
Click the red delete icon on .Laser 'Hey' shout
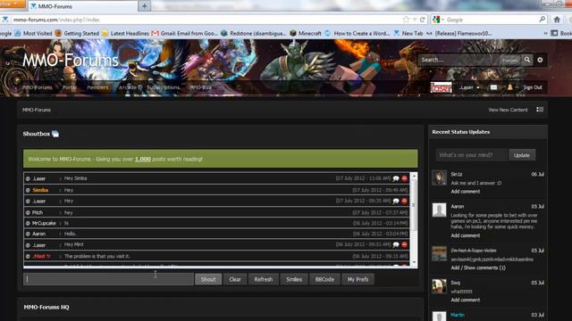coord(405,201)
